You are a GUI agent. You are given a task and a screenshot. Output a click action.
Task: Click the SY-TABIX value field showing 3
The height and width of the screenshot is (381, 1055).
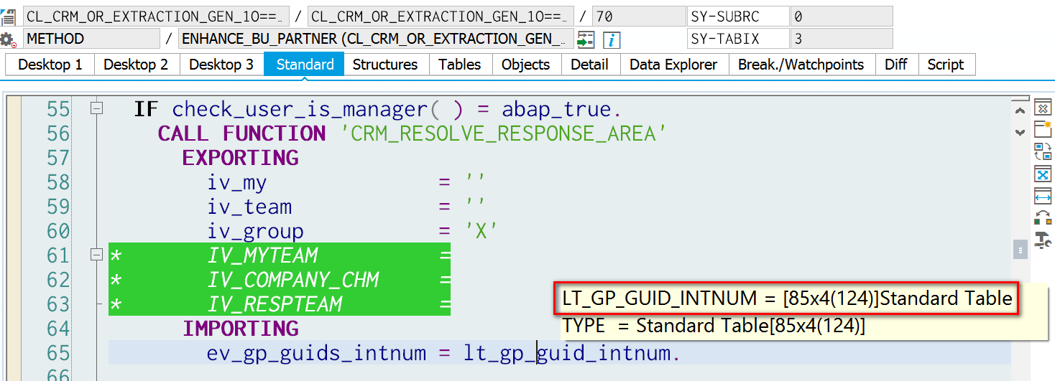pyautogui.click(x=842, y=39)
